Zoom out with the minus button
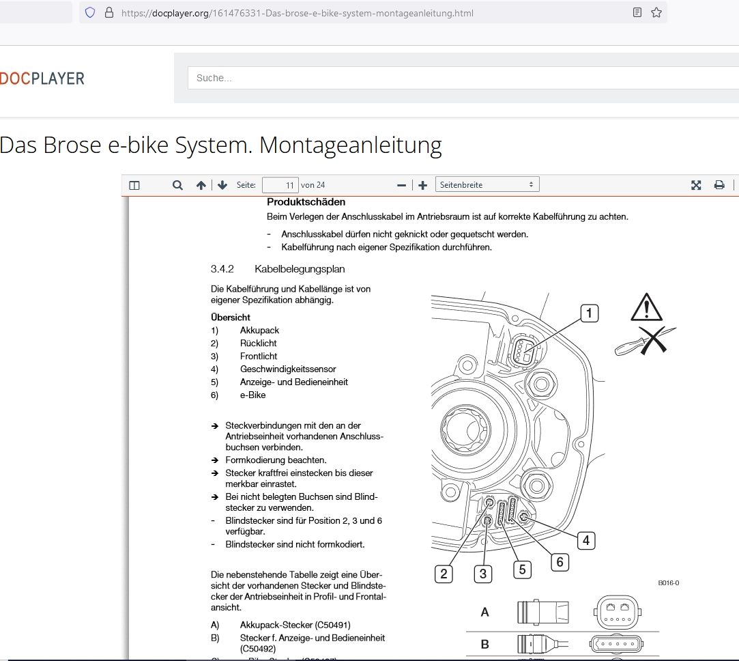Image resolution: width=739 pixels, height=661 pixels. pos(401,186)
